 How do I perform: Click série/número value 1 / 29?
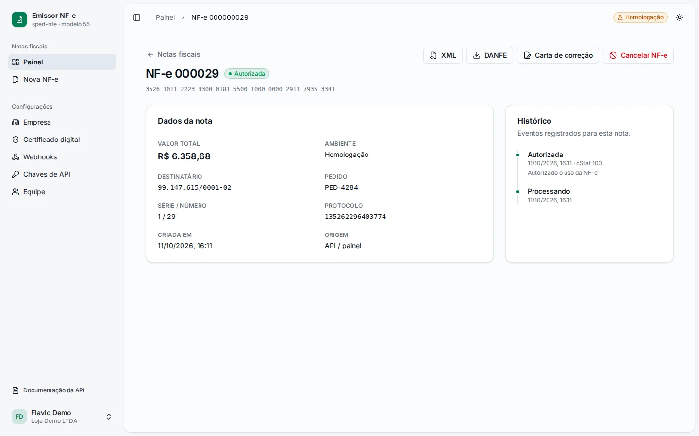[x=166, y=217]
